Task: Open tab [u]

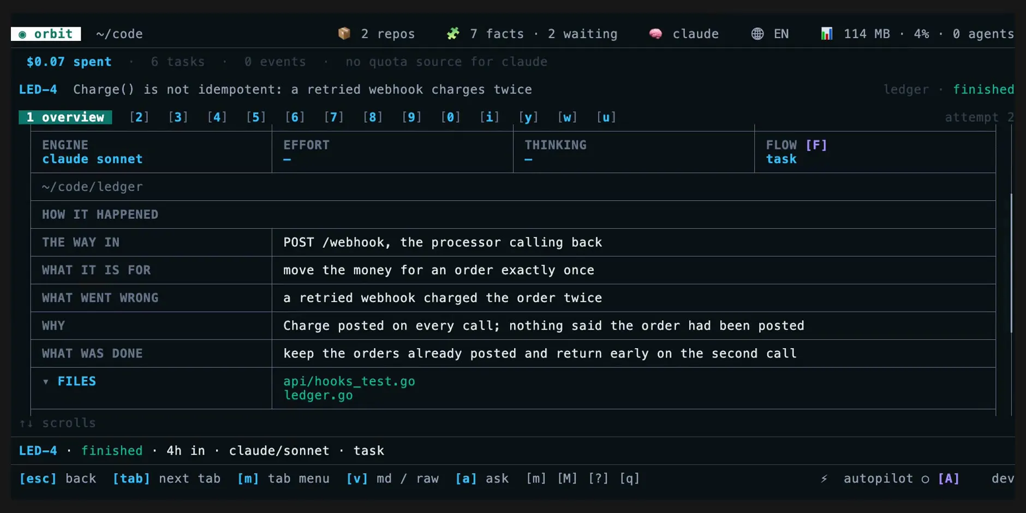Action: pos(606,117)
